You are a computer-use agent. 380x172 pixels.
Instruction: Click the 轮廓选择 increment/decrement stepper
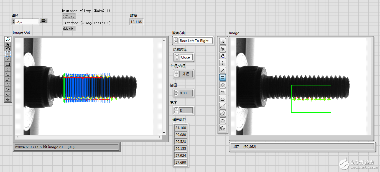[177, 57]
